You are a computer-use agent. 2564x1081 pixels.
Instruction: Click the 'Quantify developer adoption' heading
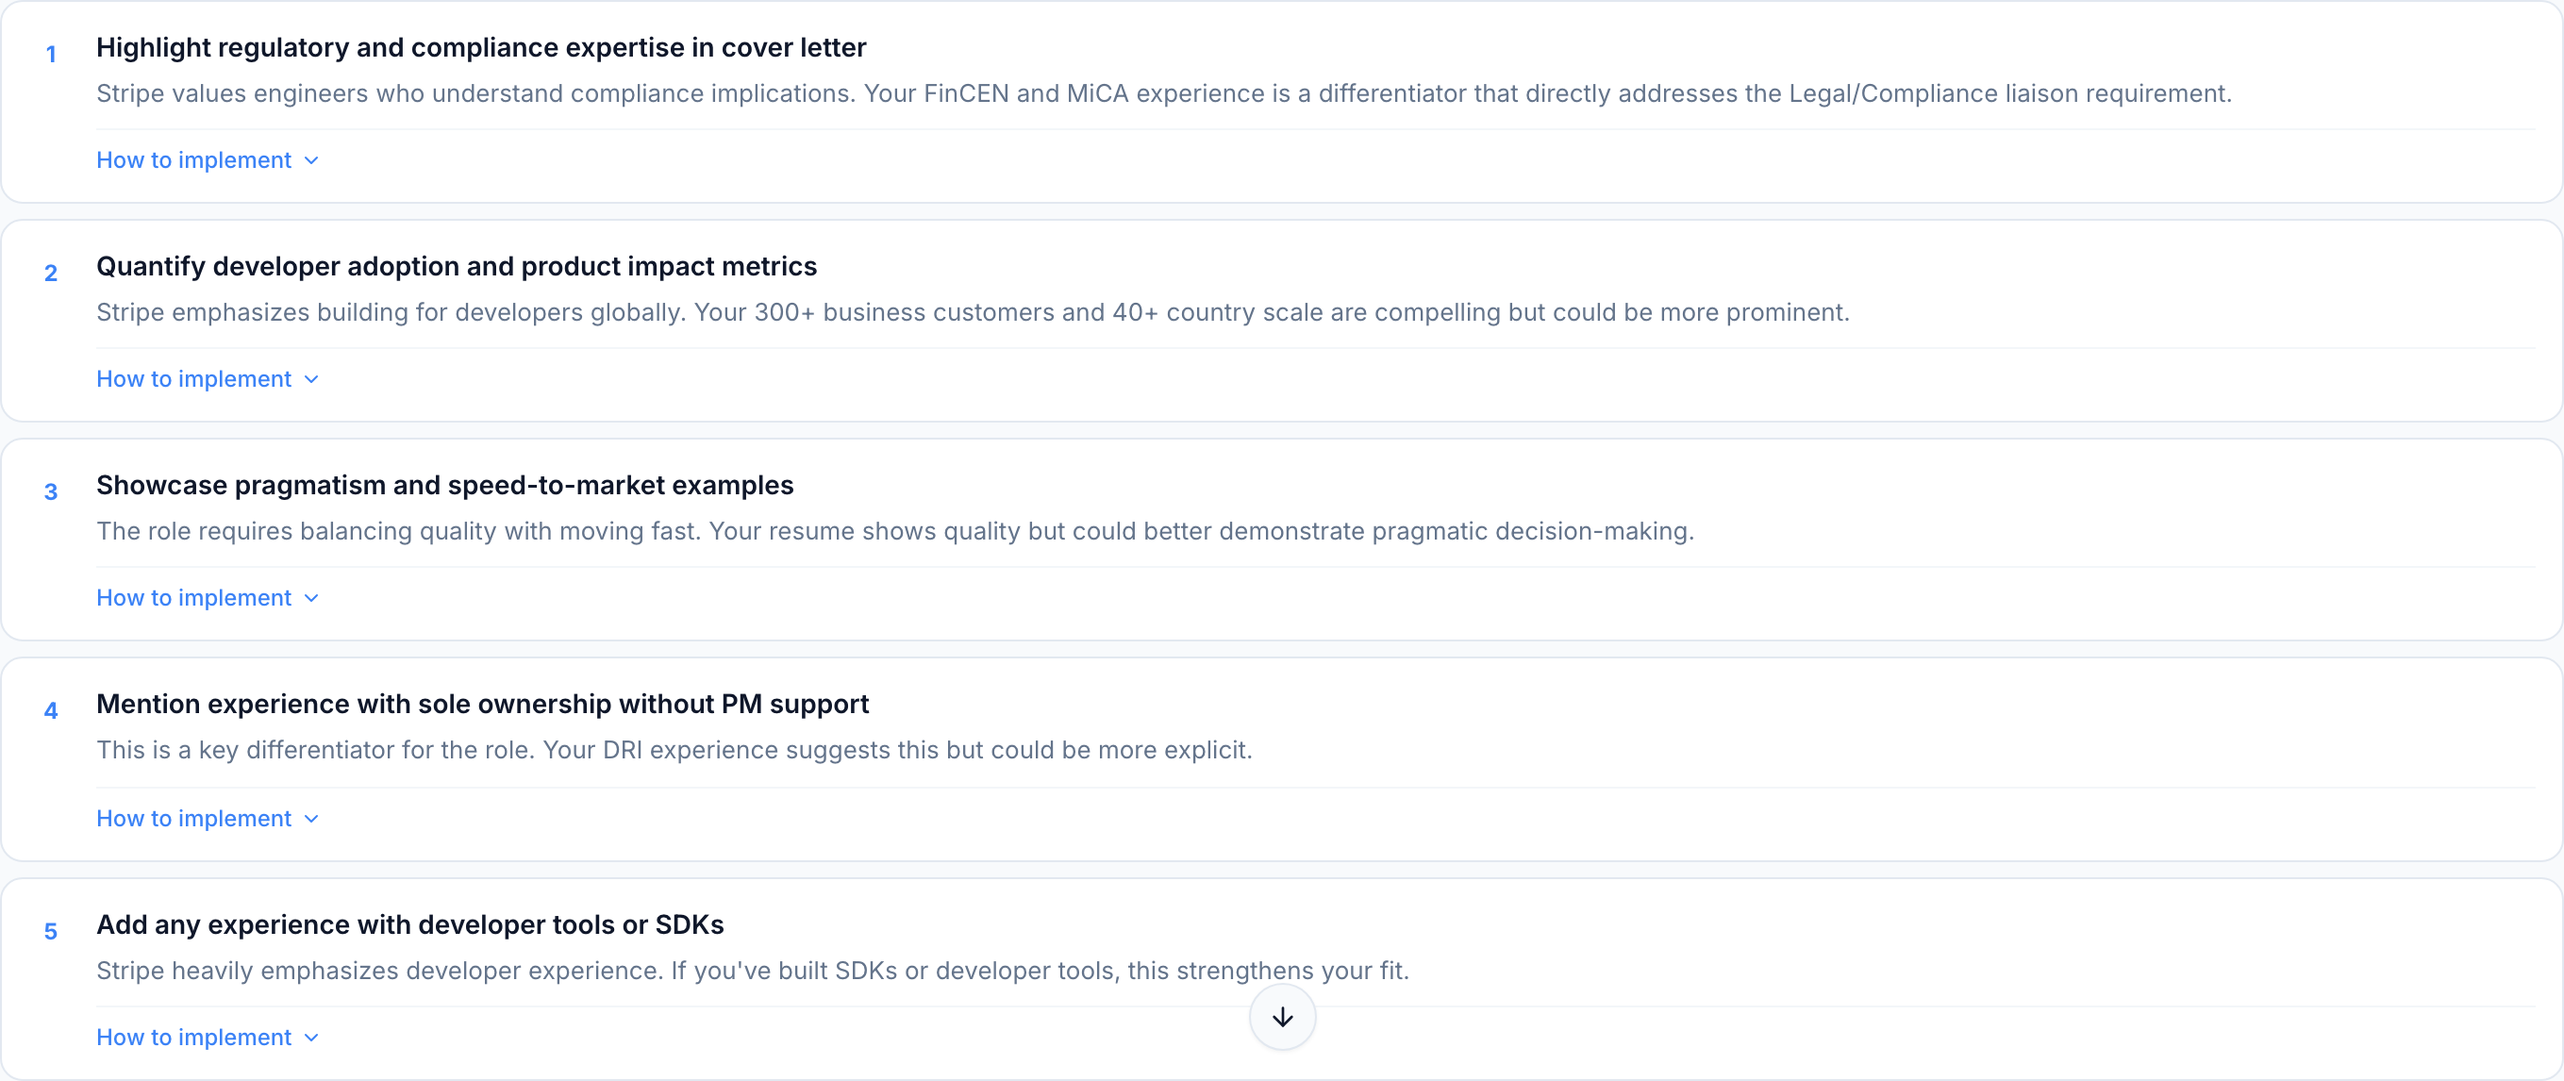click(456, 267)
